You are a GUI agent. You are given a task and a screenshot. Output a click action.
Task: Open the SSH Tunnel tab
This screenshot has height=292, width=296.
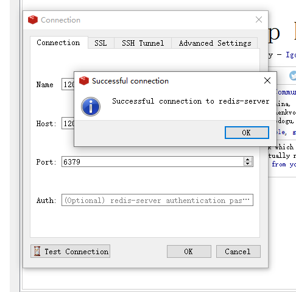coord(143,43)
